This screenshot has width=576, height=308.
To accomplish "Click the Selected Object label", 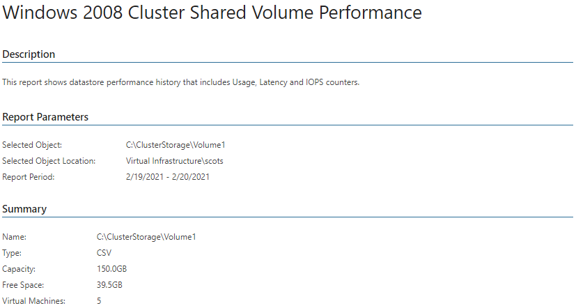I will click(x=32, y=145).
